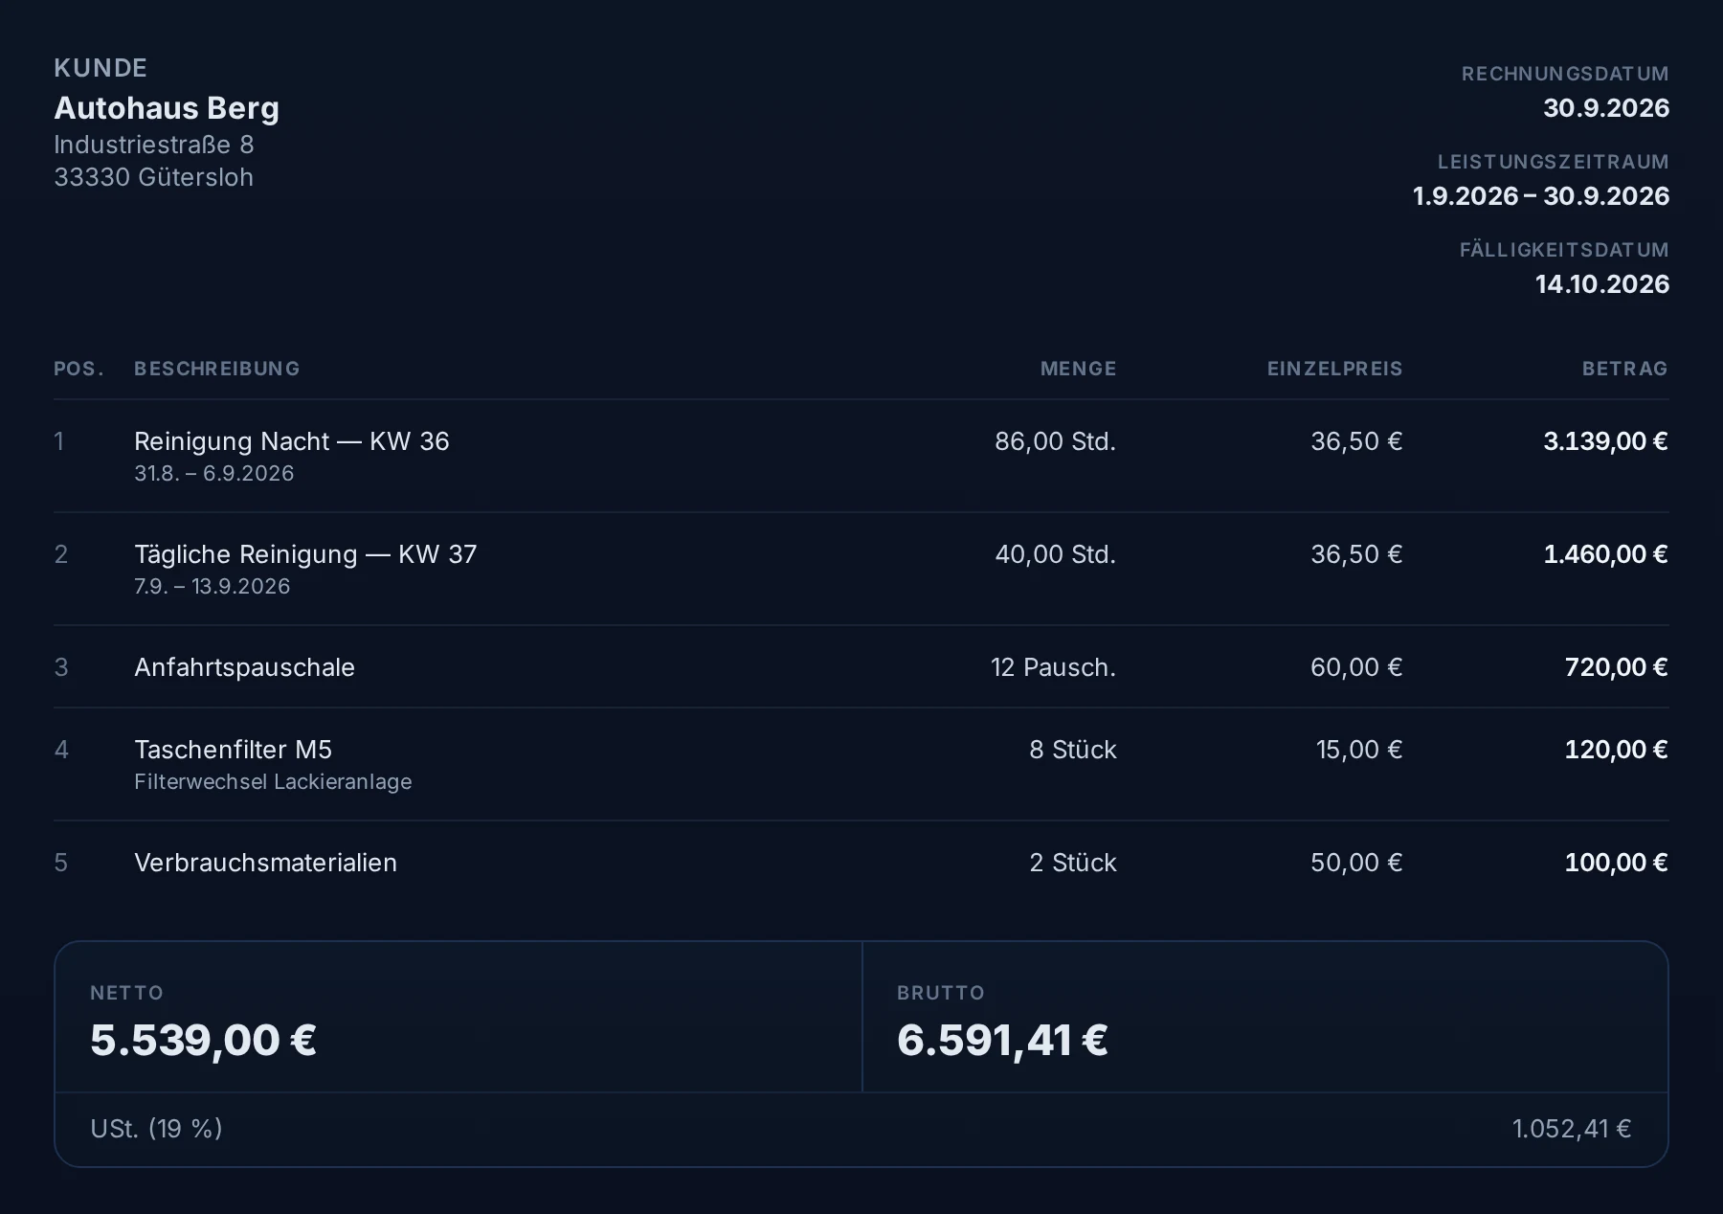The width and height of the screenshot is (1723, 1214).
Task: Click the quantity 2 Stück
Action: (x=1073, y=863)
